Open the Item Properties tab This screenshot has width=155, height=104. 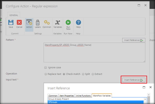pyautogui.click(x=67, y=96)
